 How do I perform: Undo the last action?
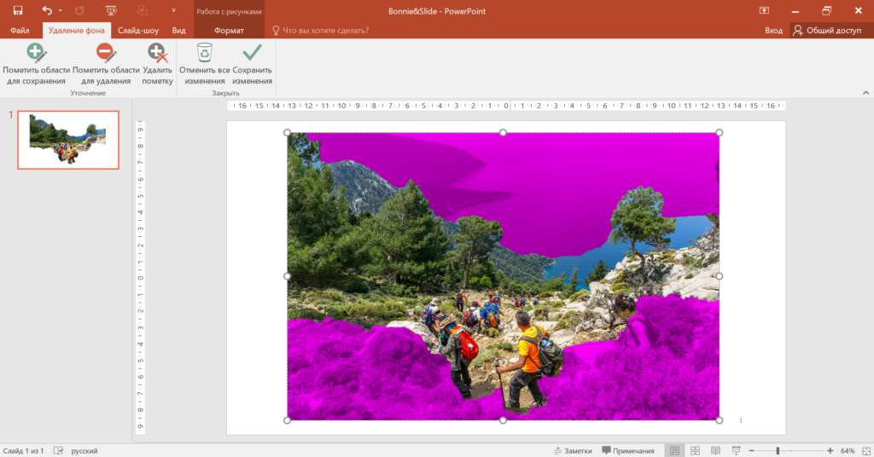click(47, 10)
